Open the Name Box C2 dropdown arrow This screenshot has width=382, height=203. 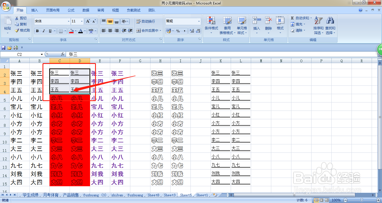point(42,54)
